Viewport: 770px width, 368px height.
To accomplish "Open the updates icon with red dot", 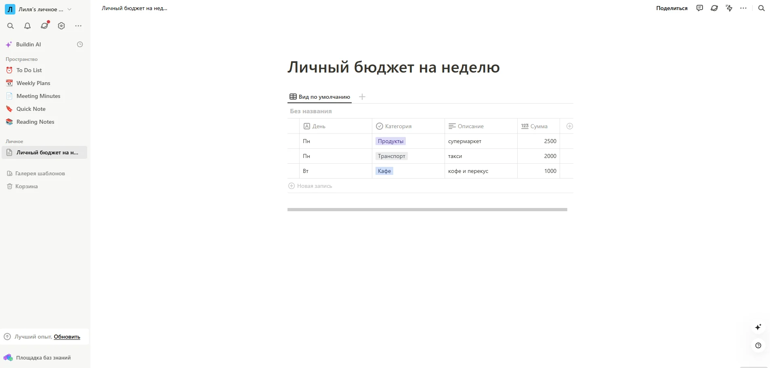I will click(44, 25).
